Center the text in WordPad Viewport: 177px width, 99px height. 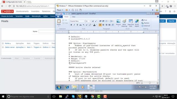tap(103, 25)
